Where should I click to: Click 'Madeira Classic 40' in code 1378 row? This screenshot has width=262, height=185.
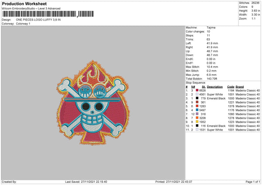(x=248, y=106)
